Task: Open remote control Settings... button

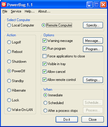Action: pyautogui.click(x=93, y=80)
